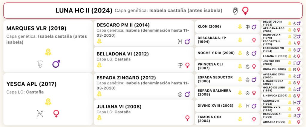
Task: Click the purple male symbol of MARQUES VLR
Action: click(56, 64)
